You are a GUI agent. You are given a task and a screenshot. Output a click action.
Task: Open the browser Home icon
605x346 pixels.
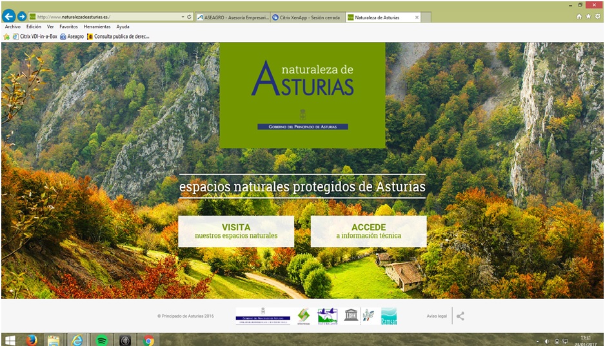(x=579, y=17)
